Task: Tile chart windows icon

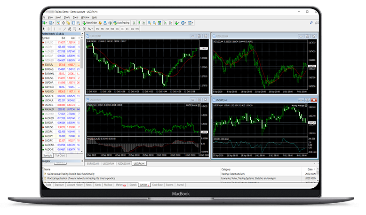Action: [x=159, y=23]
